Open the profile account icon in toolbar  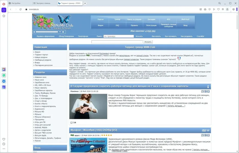click(x=227, y=9)
